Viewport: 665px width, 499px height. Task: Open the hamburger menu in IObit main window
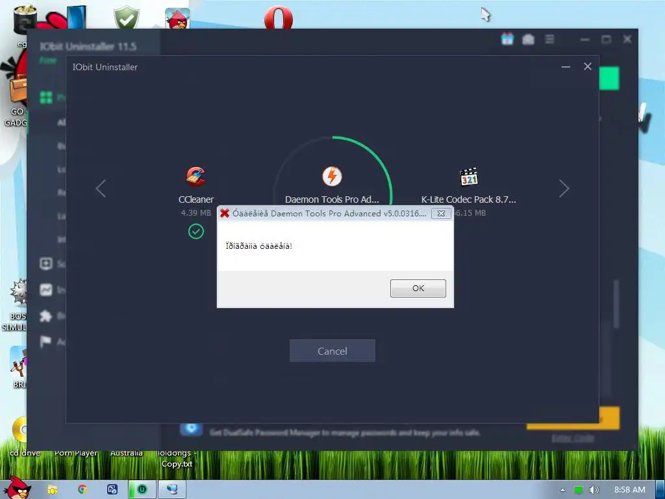pos(549,39)
